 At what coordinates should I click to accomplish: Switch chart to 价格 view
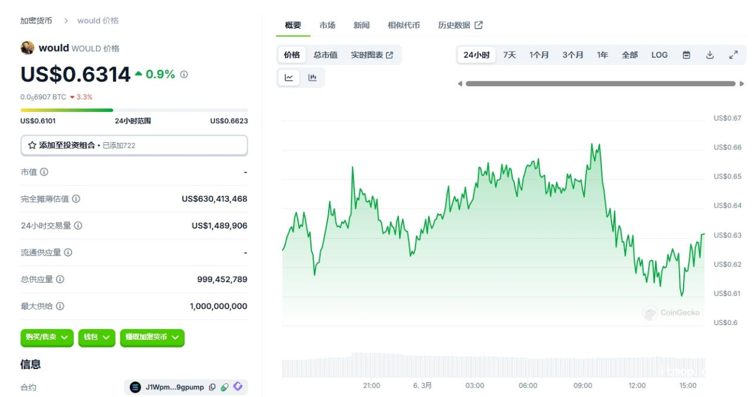tap(292, 55)
